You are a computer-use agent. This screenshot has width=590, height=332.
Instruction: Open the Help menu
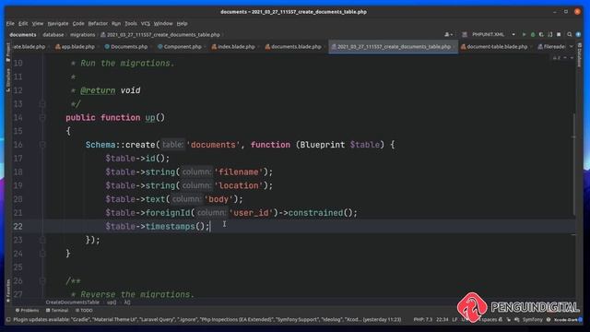[x=182, y=23]
